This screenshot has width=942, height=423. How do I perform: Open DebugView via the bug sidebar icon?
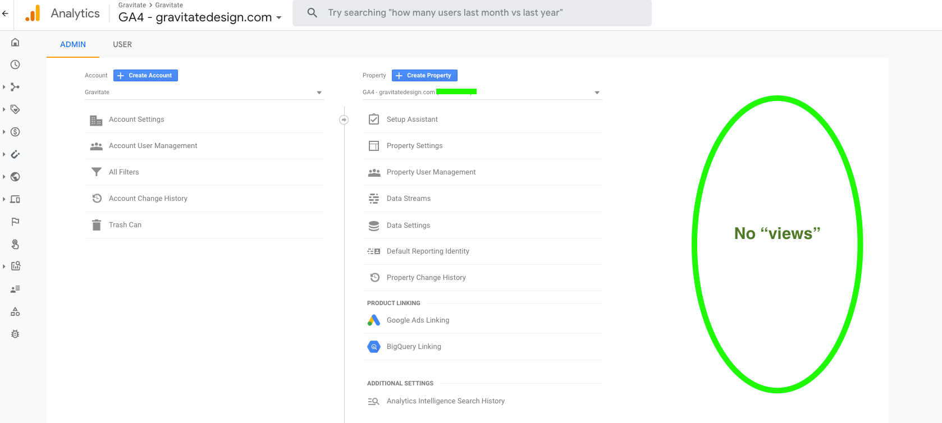(x=15, y=334)
